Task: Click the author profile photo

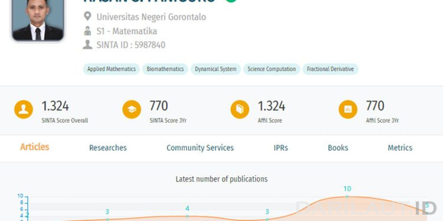Action: [38, 20]
